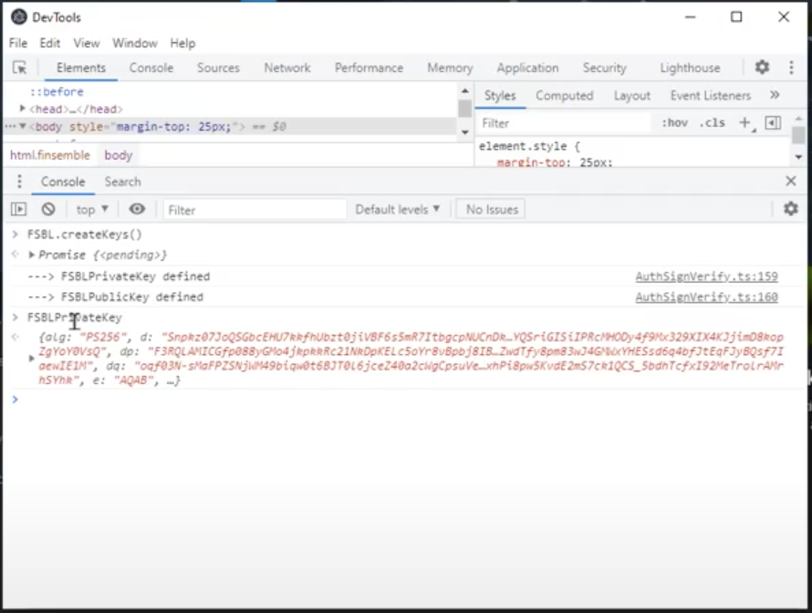Select html.finsemble breadcrumb
812x613 pixels.
pos(49,155)
